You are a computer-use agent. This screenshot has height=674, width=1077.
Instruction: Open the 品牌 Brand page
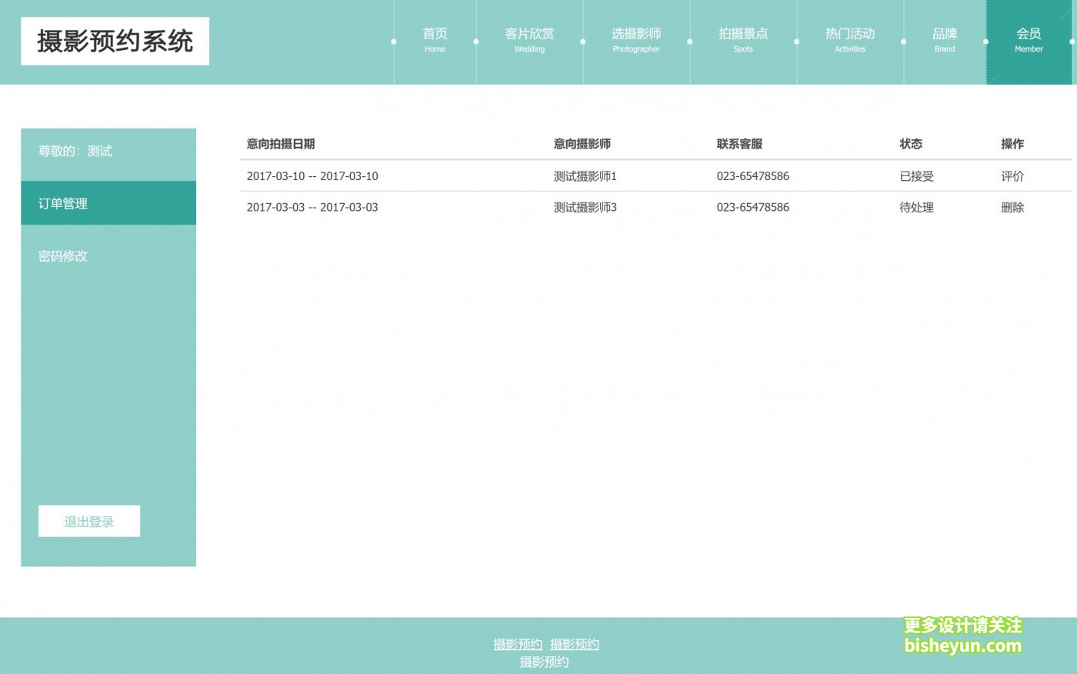point(945,40)
